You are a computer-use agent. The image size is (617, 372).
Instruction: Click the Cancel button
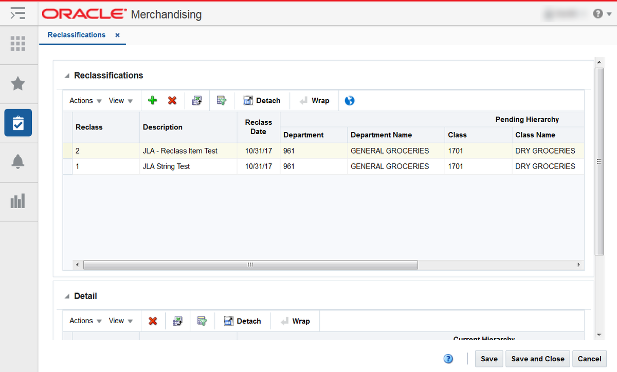pyautogui.click(x=589, y=359)
